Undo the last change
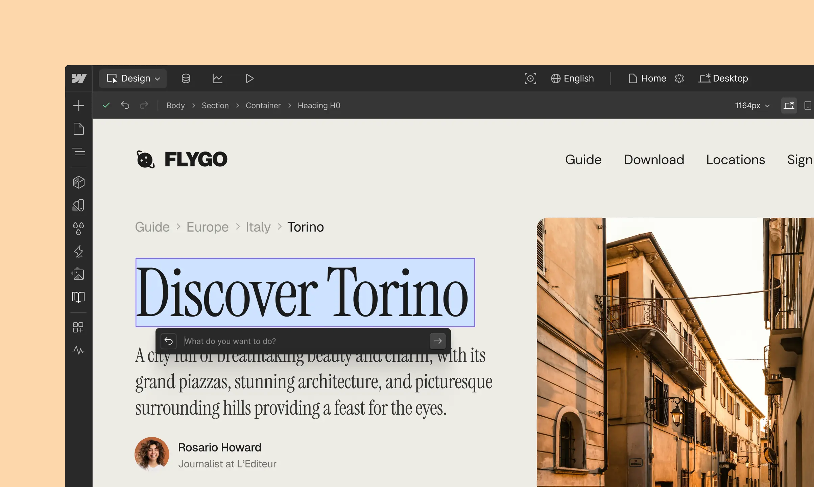 pos(125,105)
